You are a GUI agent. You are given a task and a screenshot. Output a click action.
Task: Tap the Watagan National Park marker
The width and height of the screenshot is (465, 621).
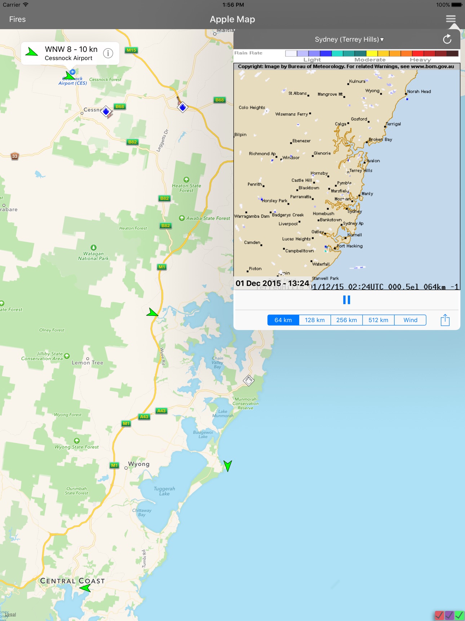[x=94, y=247]
